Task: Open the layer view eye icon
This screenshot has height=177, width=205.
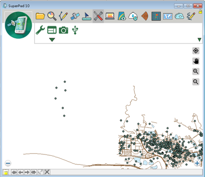Action: pos(122,16)
